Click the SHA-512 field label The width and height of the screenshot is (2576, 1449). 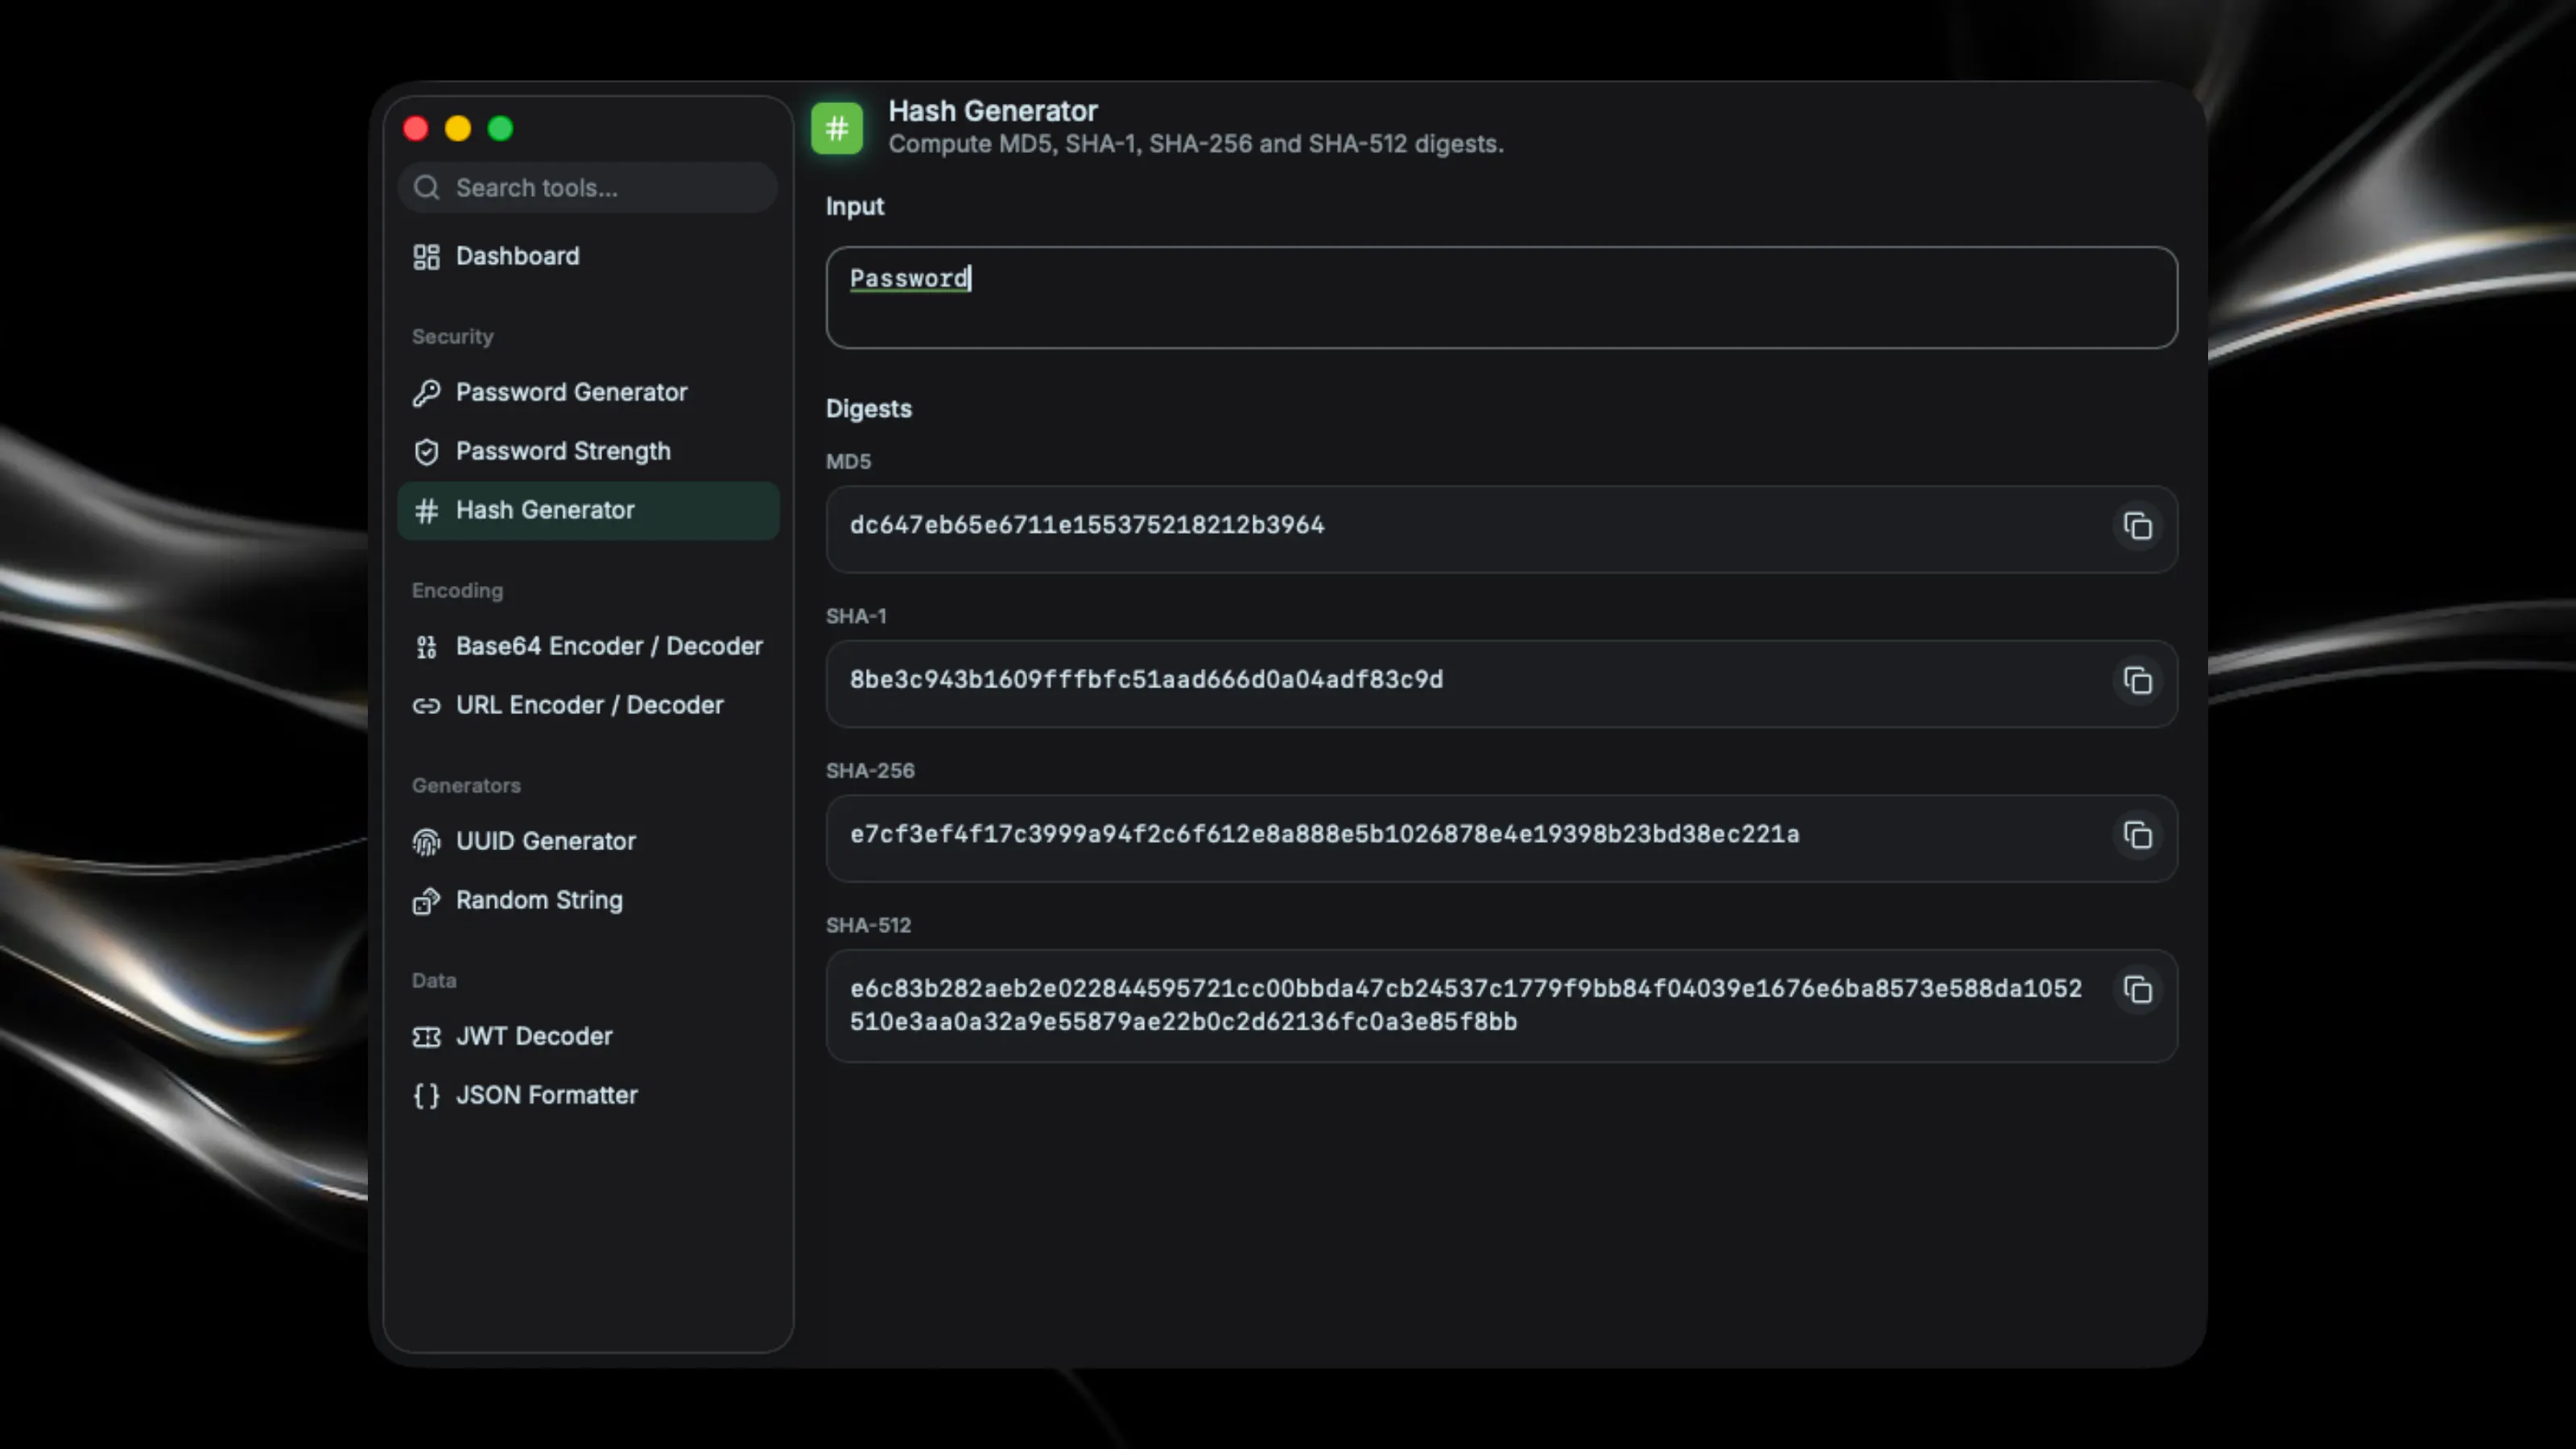868,926
